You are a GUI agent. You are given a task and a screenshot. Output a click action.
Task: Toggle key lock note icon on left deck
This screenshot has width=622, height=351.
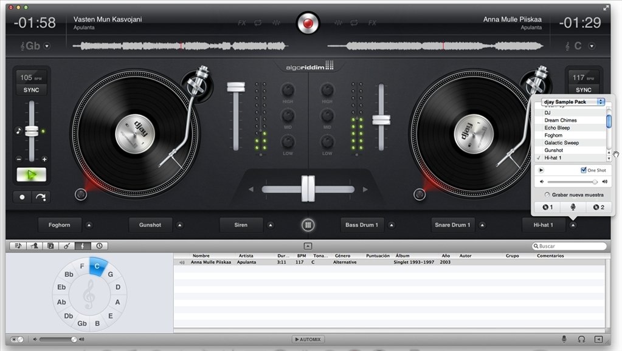click(x=18, y=131)
